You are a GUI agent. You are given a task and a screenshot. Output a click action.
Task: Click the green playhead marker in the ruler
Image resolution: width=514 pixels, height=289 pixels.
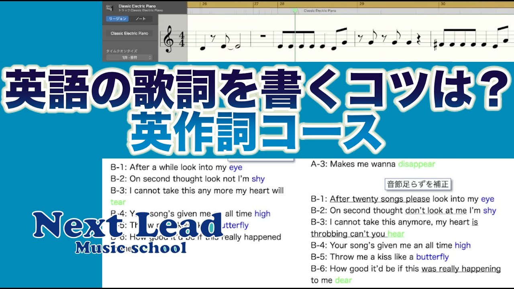point(296,10)
